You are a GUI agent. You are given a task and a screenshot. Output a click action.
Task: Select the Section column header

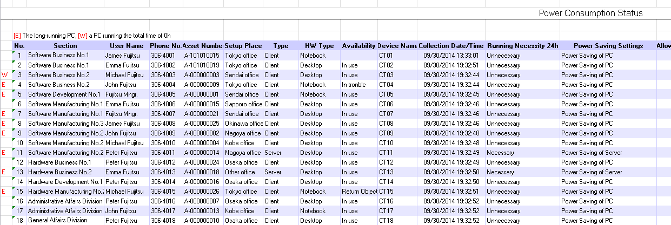tap(65, 46)
